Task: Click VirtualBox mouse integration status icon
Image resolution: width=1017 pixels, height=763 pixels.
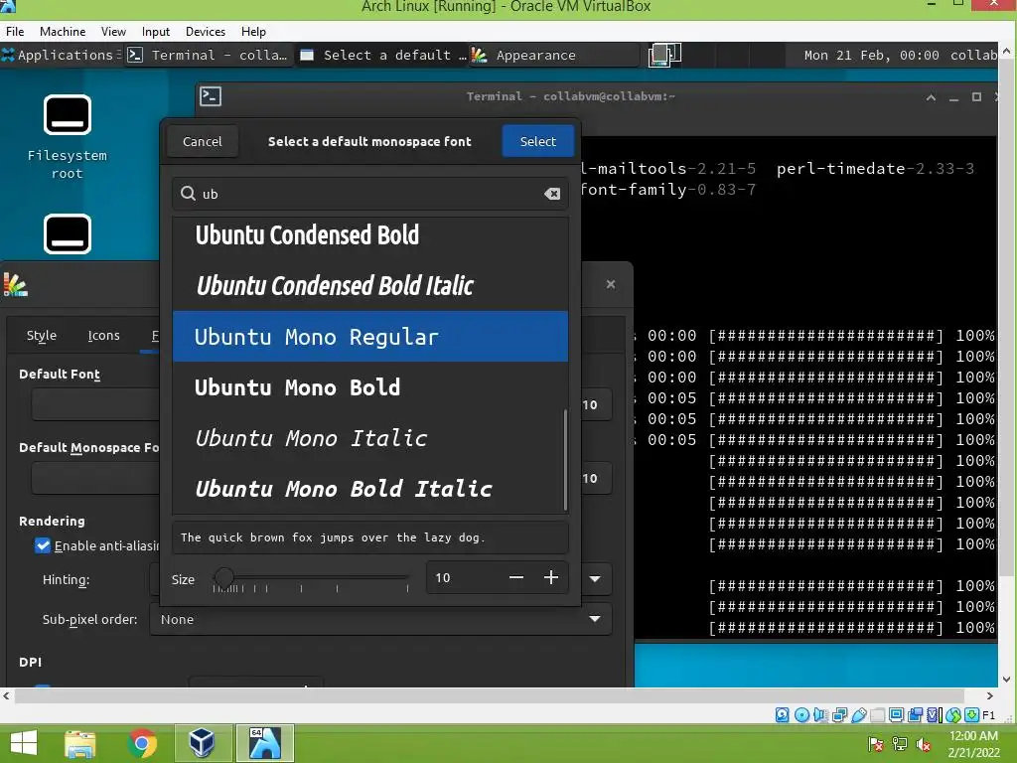Action: [953, 715]
